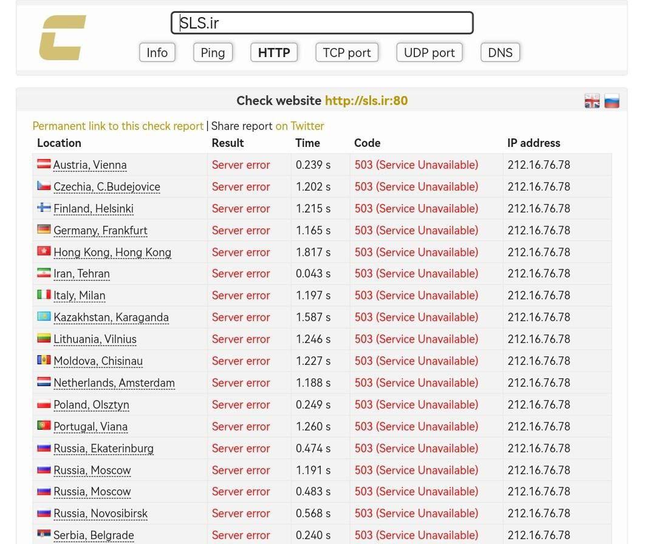
Task: Focus the host input field containing SLS.ir
Action: (322, 22)
